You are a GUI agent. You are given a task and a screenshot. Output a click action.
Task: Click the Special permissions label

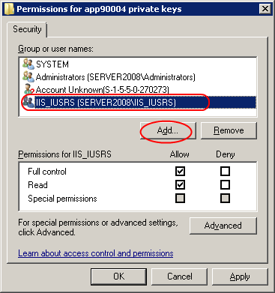coord(62,199)
